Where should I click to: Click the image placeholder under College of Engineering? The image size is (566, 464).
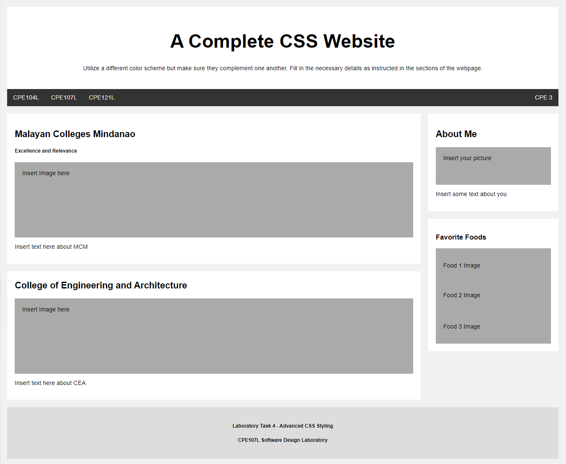pos(214,336)
